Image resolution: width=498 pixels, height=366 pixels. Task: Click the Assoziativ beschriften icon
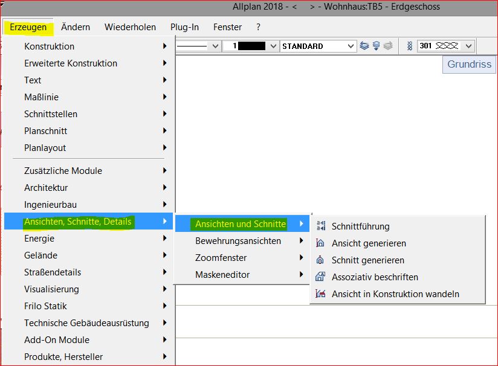[321, 277]
